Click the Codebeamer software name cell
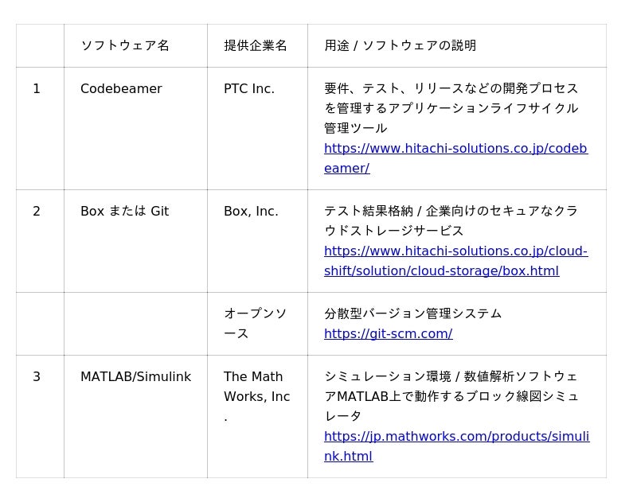Viewport: 637px width, 502px height. 121,89
